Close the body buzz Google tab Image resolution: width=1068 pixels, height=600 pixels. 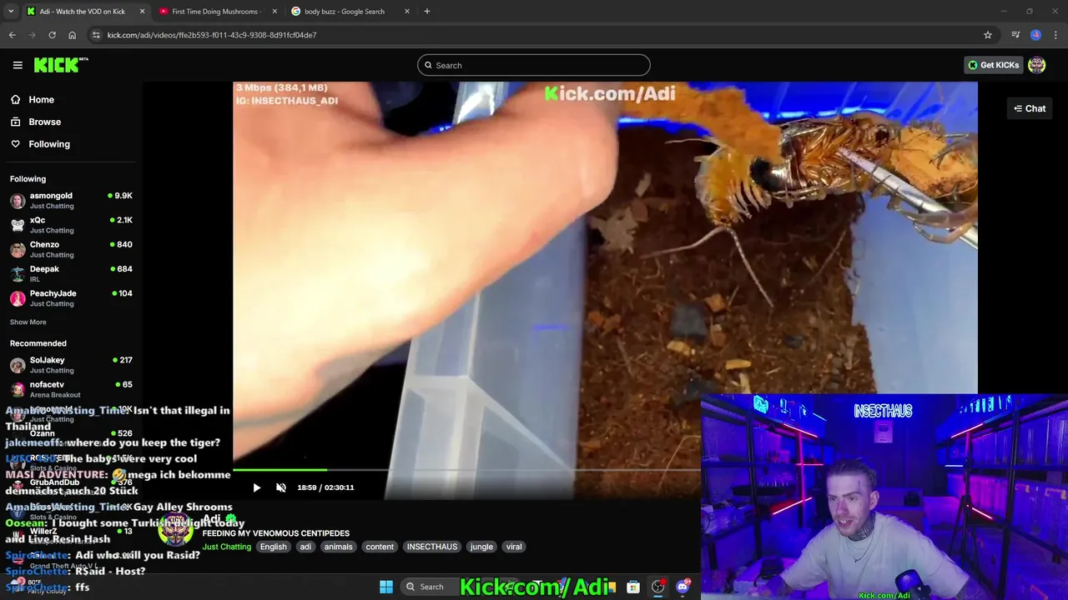coord(407,12)
